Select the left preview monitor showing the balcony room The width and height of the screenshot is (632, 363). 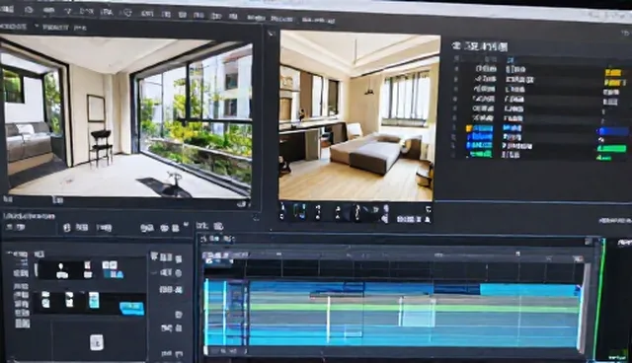[127, 116]
